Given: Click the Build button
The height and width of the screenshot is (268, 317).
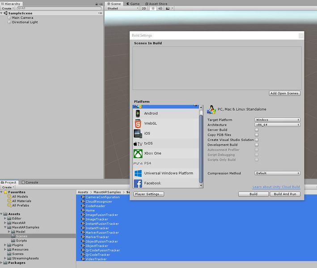Looking at the screenshot, I should pyautogui.click(x=254, y=194).
